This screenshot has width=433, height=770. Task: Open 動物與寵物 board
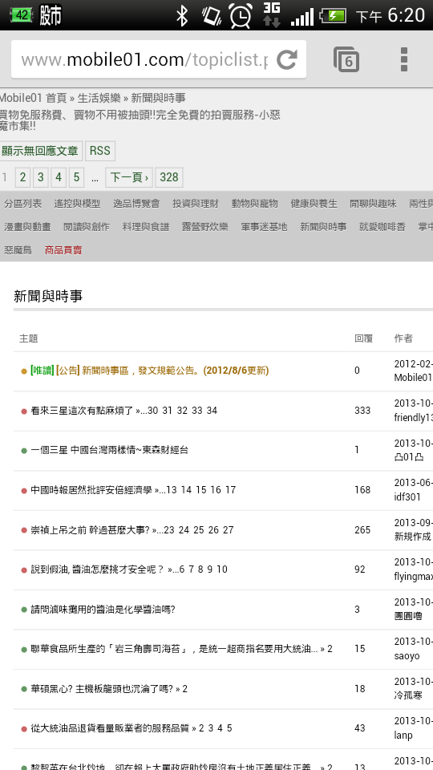pyautogui.click(x=255, y=203)
